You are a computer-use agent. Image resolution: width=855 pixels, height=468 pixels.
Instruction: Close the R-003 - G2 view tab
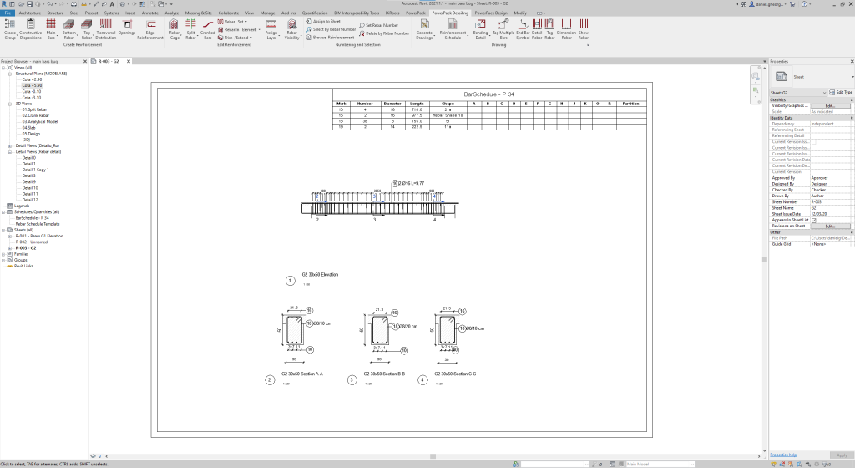(x=129, y=61)
